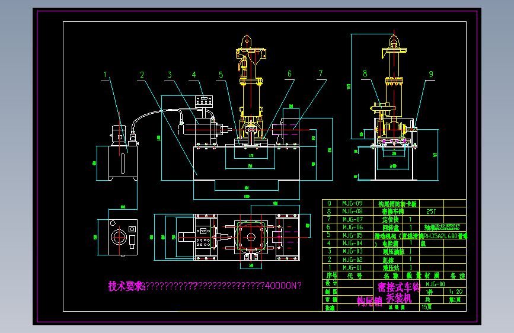
Task: Click the 电控箱 name cell in row 4
Action: [390, 244]
